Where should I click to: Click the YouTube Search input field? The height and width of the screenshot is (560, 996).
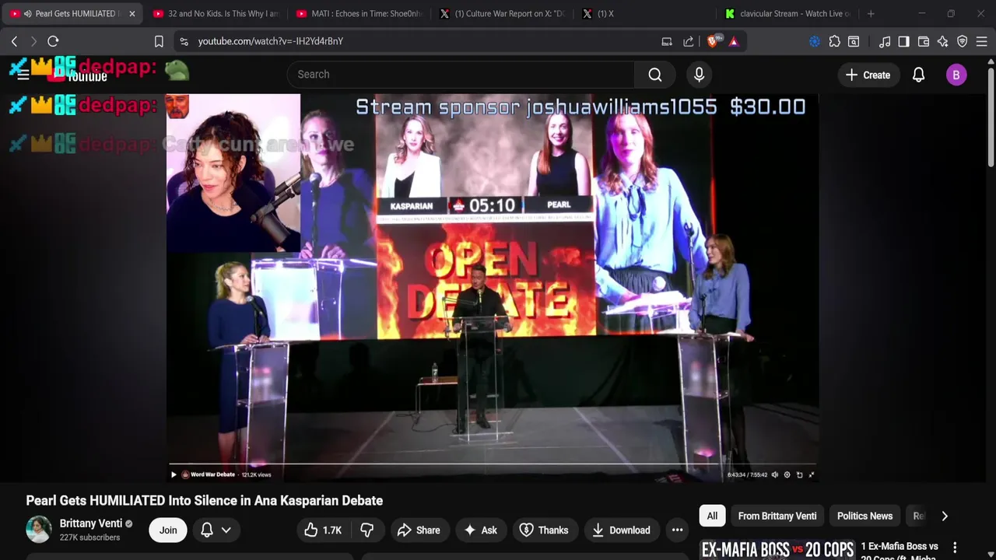click(461, 75)
